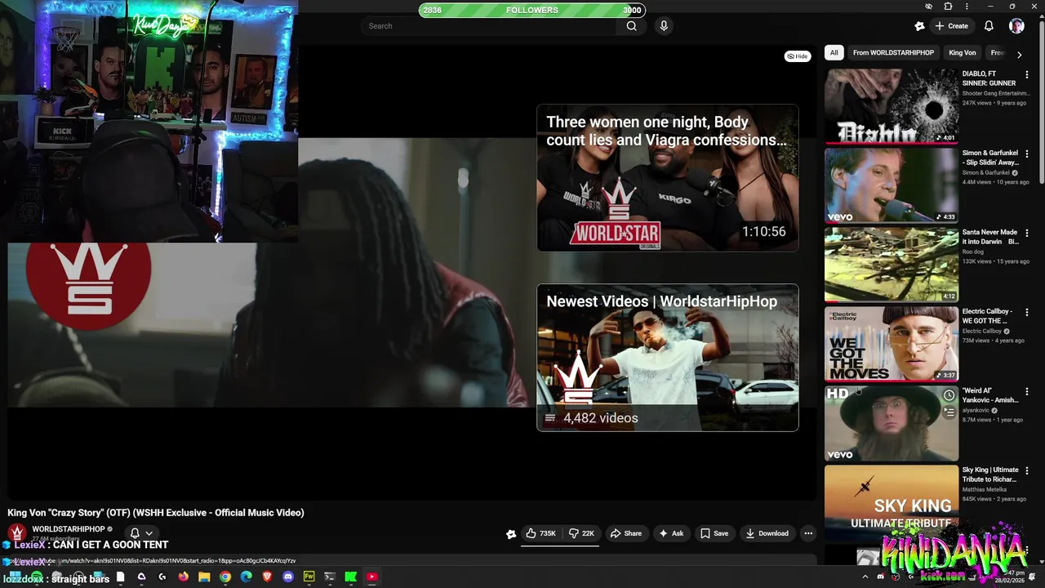Open Simon & Garfunkel Slip Slidin' Away thumbnail

pos(891,185)
